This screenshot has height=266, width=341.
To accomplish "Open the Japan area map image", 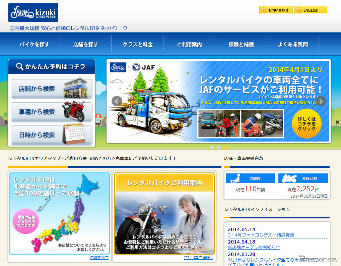I will pos(60,213).
